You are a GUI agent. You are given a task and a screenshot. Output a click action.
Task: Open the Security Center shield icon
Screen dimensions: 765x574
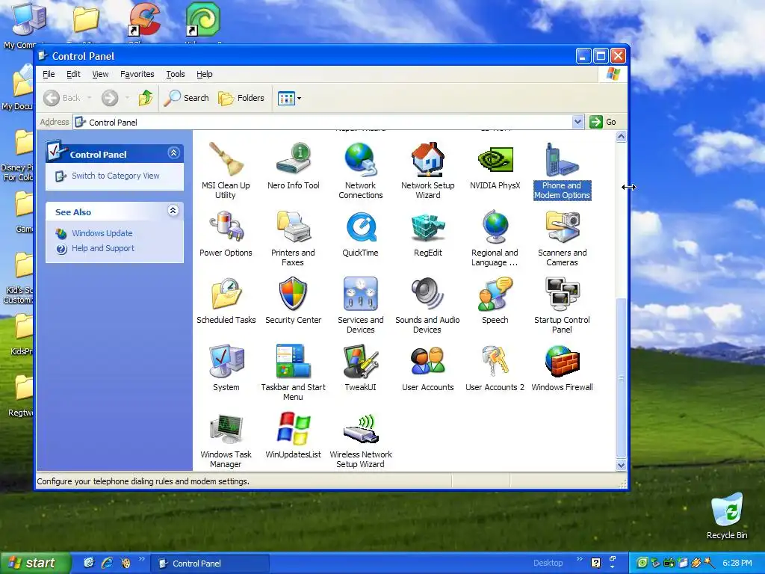coord(293,300)
